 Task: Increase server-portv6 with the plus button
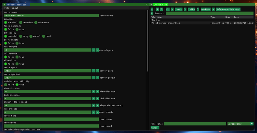pos(97,78)
